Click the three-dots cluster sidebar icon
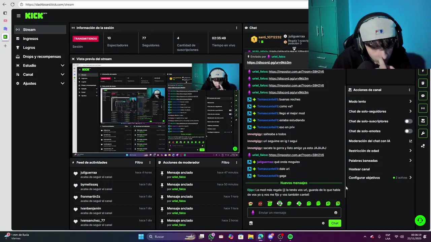Screen dimensions: 431x242 click(x=423, y=146)
